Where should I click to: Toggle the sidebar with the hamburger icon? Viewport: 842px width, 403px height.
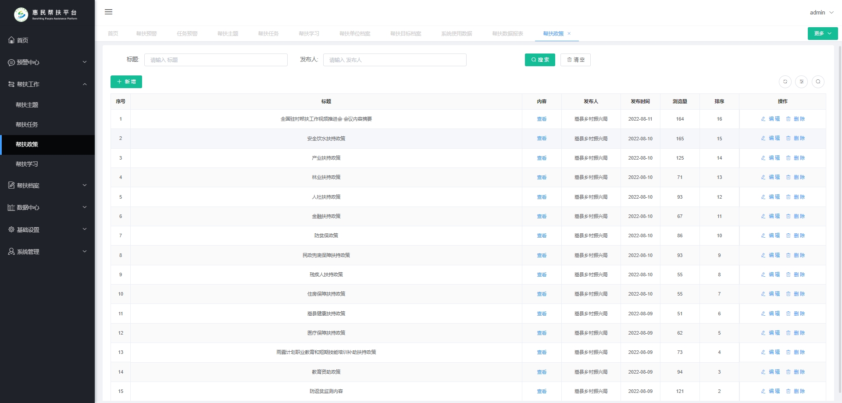tap(108, 12)
